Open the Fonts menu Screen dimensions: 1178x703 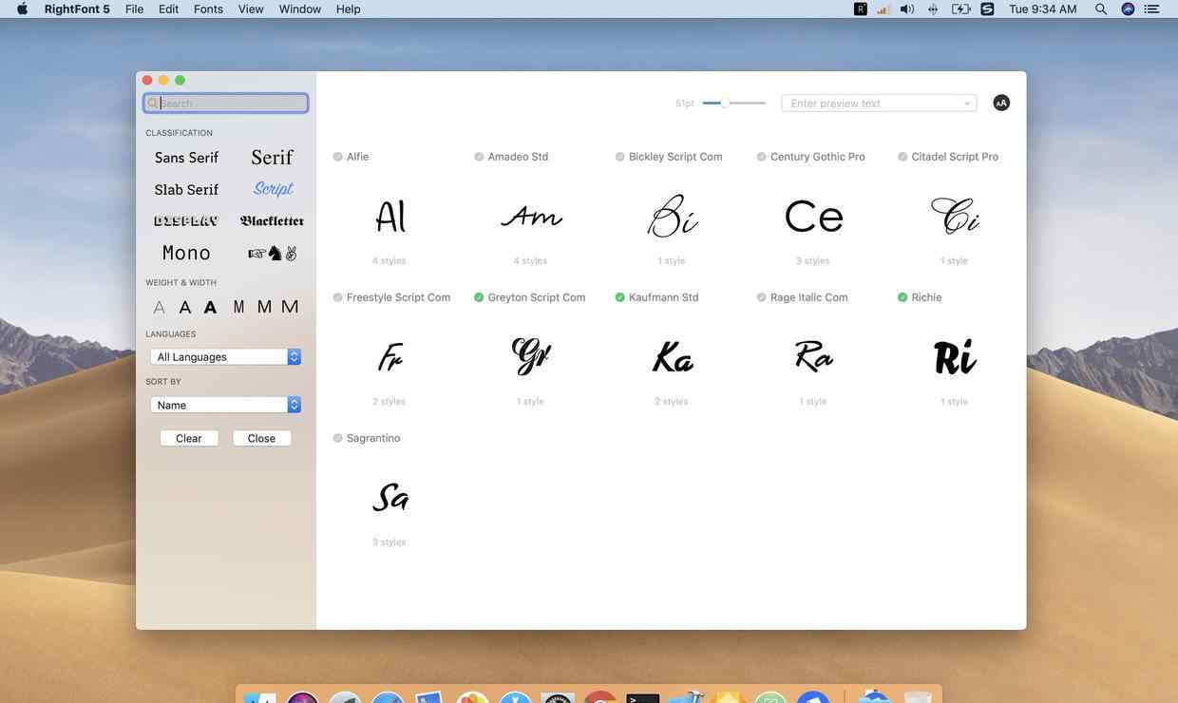coord(208,9)
